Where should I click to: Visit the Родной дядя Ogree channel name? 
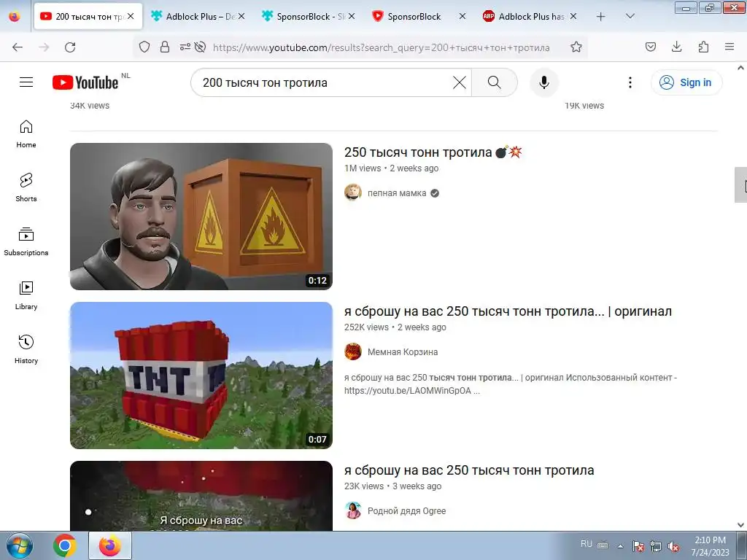tap(407, 511)
